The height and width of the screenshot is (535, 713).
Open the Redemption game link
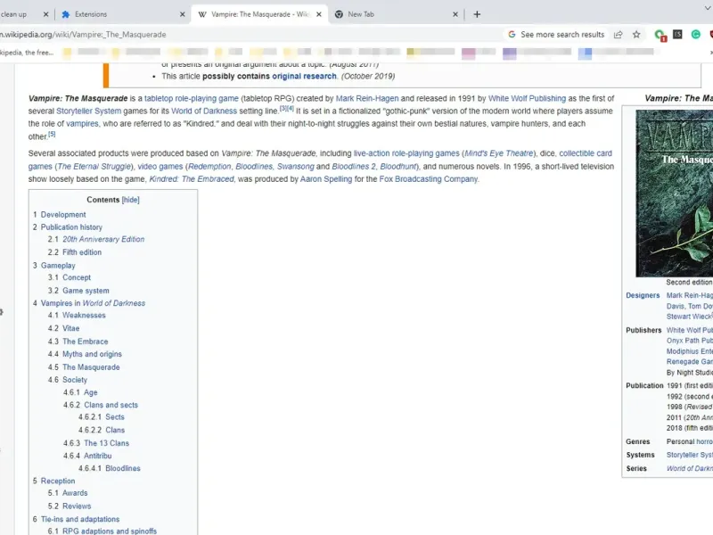(209, 167)
